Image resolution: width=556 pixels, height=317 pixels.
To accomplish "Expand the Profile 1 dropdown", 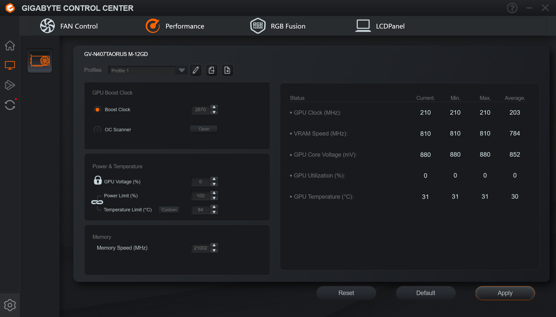I will click(182, 70).
